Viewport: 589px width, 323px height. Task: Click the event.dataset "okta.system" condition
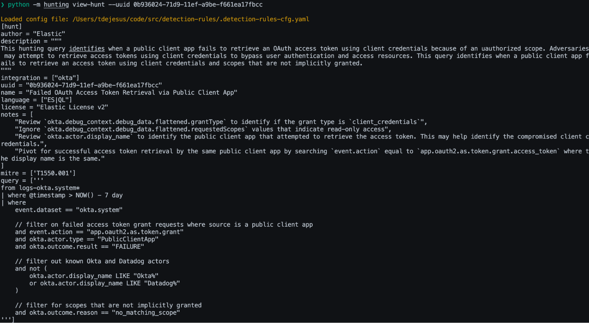click(99, 210)
